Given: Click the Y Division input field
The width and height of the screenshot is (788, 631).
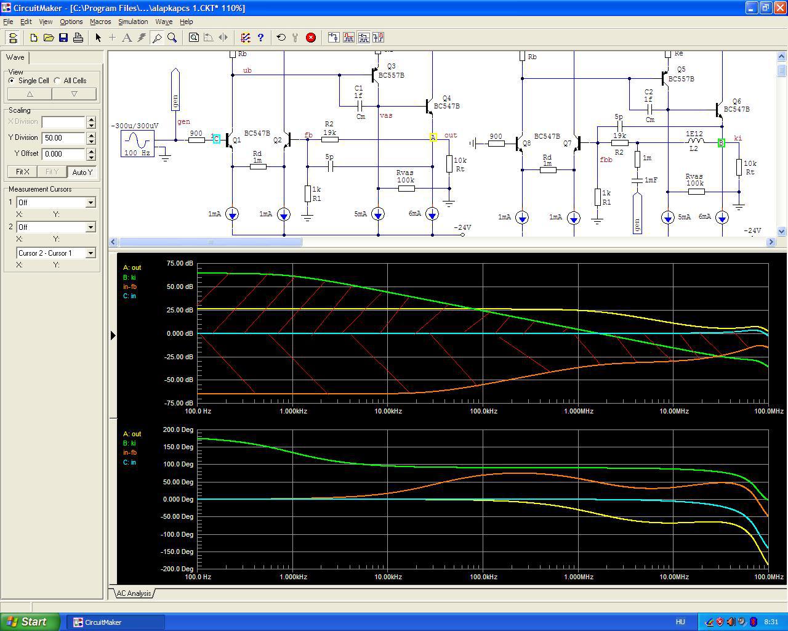Looking at the screenshot, I should pos(63,138).
